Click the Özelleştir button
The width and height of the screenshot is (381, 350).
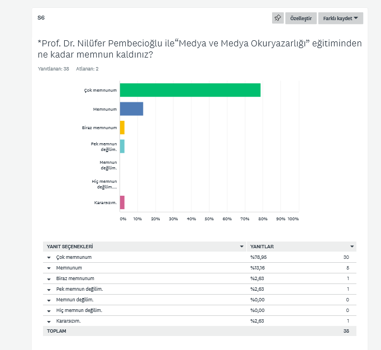point(302,18)
